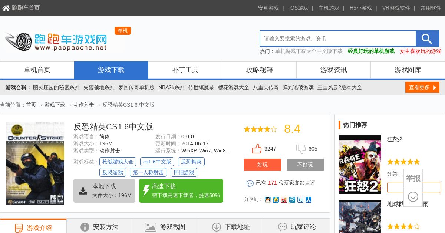Open the cs1.6中文版 tag
445x233 pixels.
[x=157, y=162]
